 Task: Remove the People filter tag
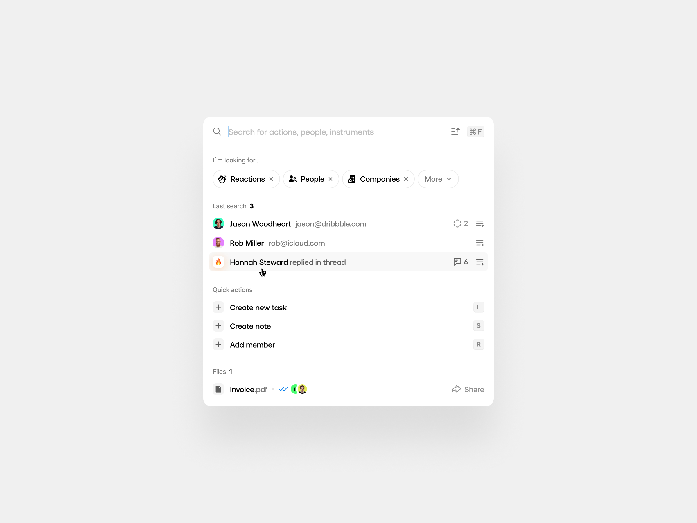pos(331,179)
